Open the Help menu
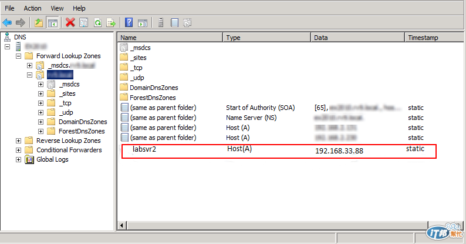466x244 pixels. (79, 8)
